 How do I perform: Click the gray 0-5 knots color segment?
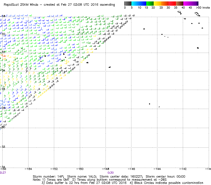tap(128, 3)
